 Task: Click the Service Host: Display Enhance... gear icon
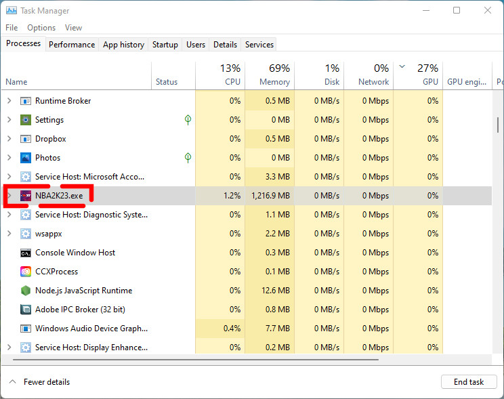[26, 348]
